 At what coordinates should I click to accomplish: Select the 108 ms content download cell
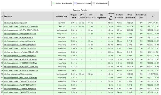point(119,67)
